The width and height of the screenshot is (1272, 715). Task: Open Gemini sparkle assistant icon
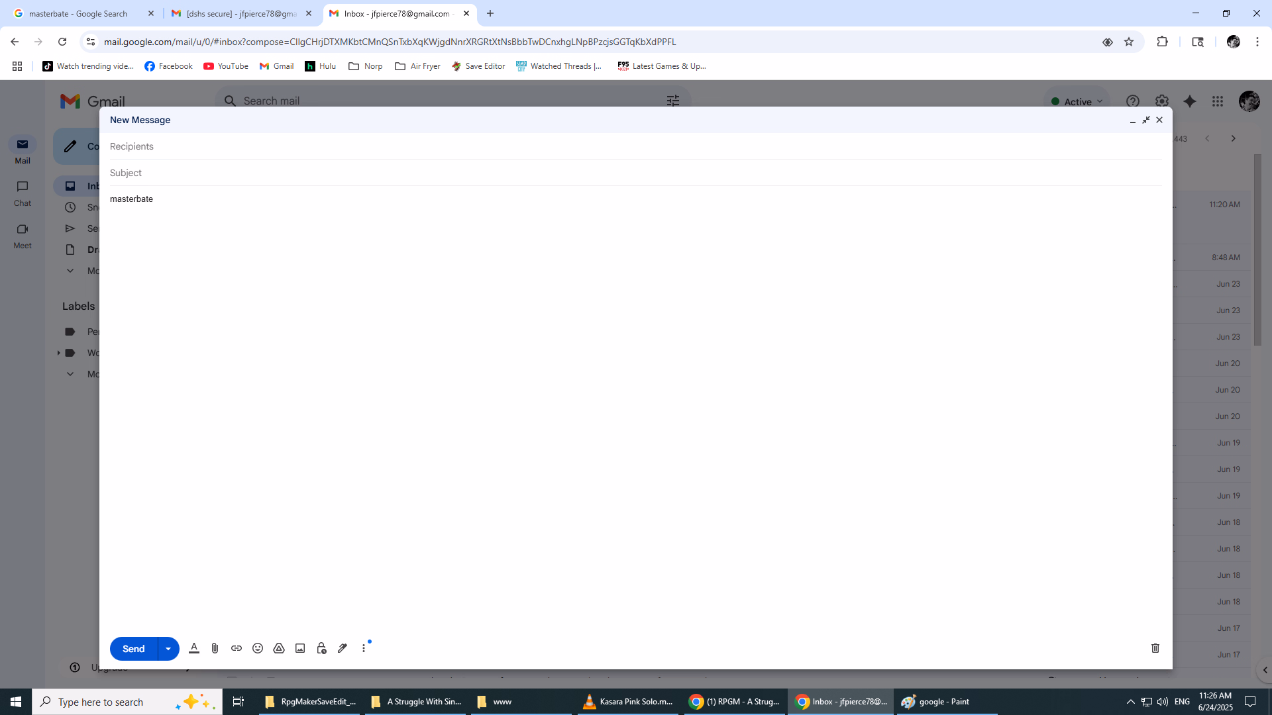(1190, 101)
